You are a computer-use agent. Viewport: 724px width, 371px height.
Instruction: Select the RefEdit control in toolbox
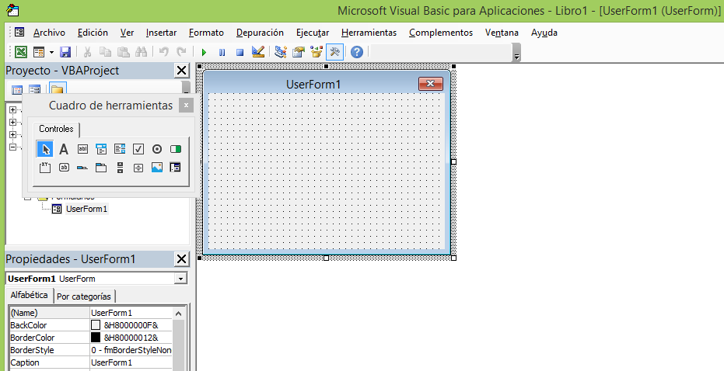(x=176, y=168)
